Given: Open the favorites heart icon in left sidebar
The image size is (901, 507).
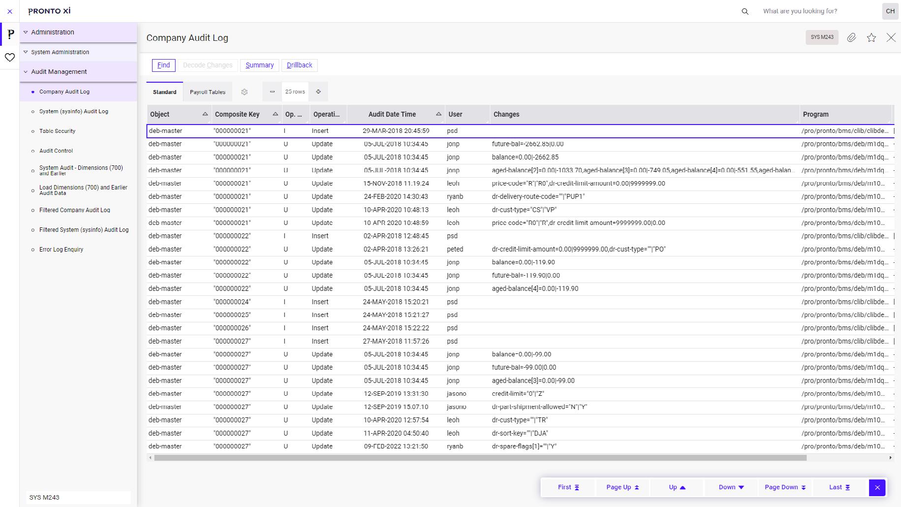Looking at the screenshot, I should coord(10,58).
